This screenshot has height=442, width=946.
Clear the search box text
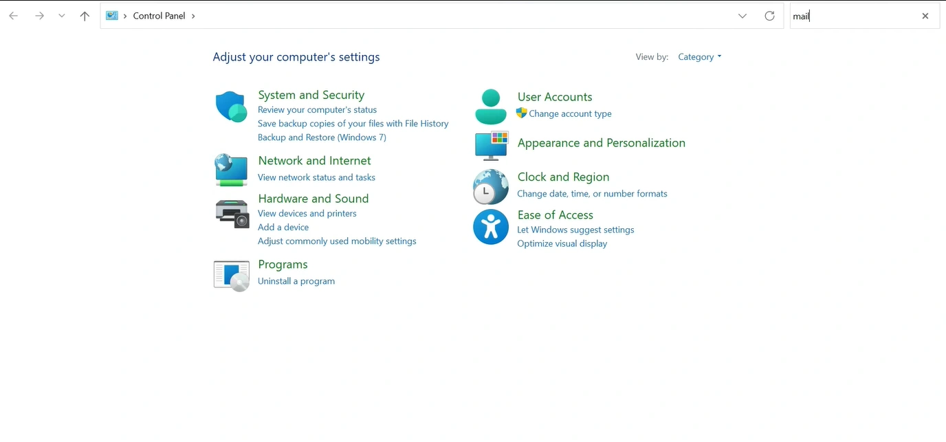(925, 16)
